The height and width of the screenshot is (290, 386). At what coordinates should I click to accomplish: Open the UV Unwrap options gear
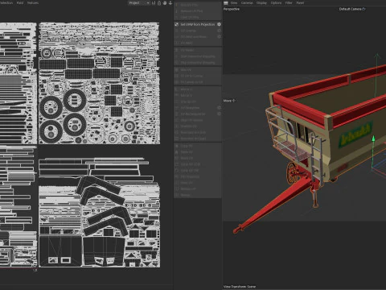click(219, 31)
